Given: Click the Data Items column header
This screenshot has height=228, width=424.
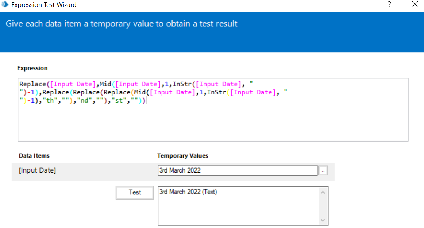Looking at the screenshot, I should [x=34, y=156].
